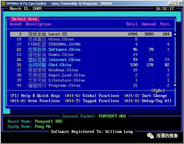Screen dimensions: 184x144
Task: Click the scroll up arrow in area list
Action: click(x=175, y=34)
